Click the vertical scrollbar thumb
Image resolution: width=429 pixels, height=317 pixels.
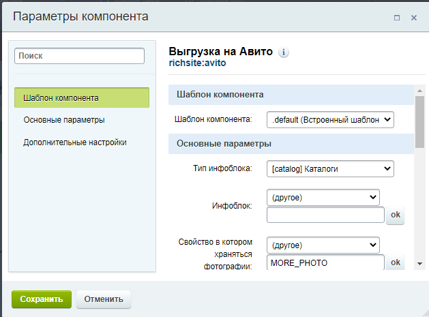point(419,121)
